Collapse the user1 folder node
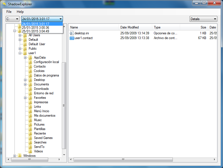Viewport: 223px width, 168px height. click(x=20, y=53)
